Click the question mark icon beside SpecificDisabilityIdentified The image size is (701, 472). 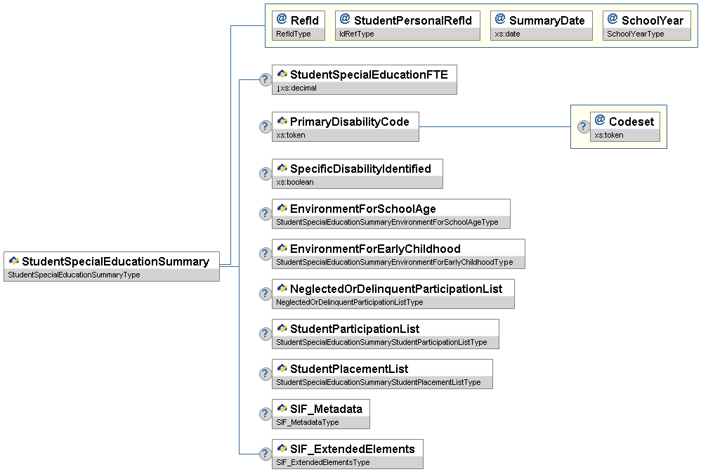(265, 174)
